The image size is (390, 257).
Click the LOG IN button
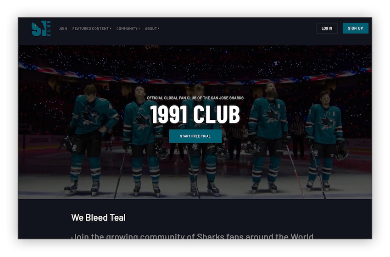pos(327,28)
